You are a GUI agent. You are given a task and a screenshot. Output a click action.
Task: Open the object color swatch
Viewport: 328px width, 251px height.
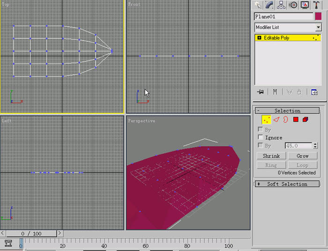point(318,16)
